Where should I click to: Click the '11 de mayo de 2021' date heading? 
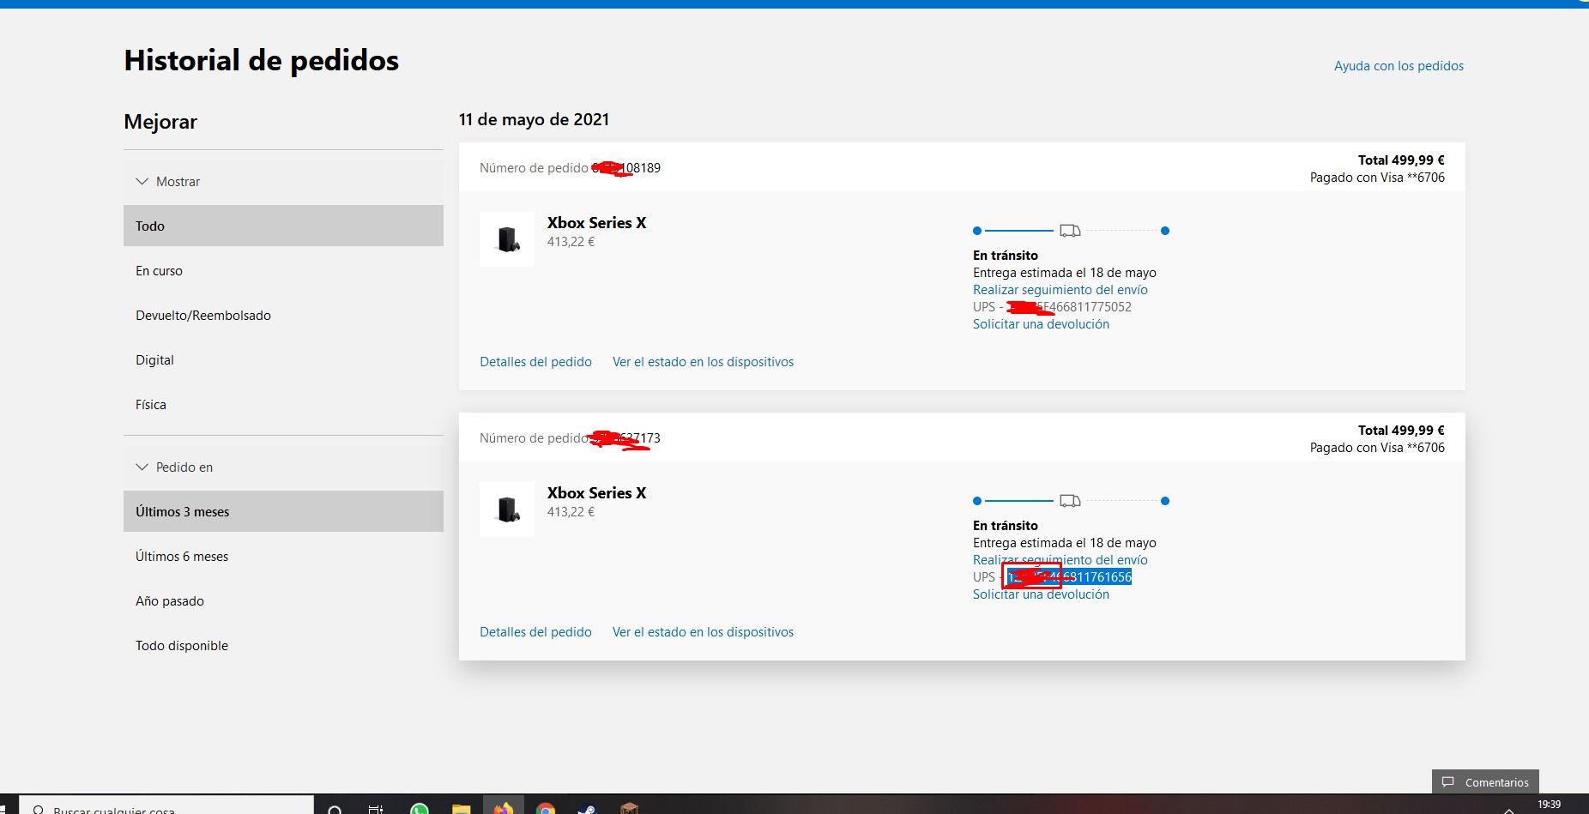(534, 119)
